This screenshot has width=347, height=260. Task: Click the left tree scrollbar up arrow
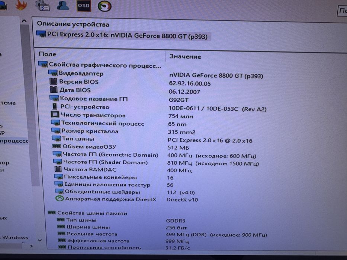(x=24, y=21)
